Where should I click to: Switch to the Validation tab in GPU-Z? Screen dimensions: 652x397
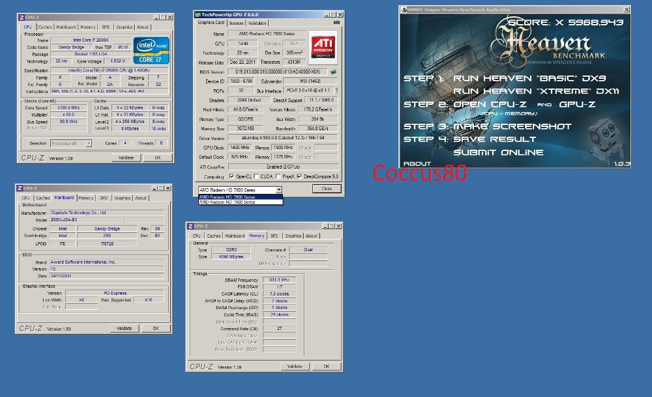[257, 23]
